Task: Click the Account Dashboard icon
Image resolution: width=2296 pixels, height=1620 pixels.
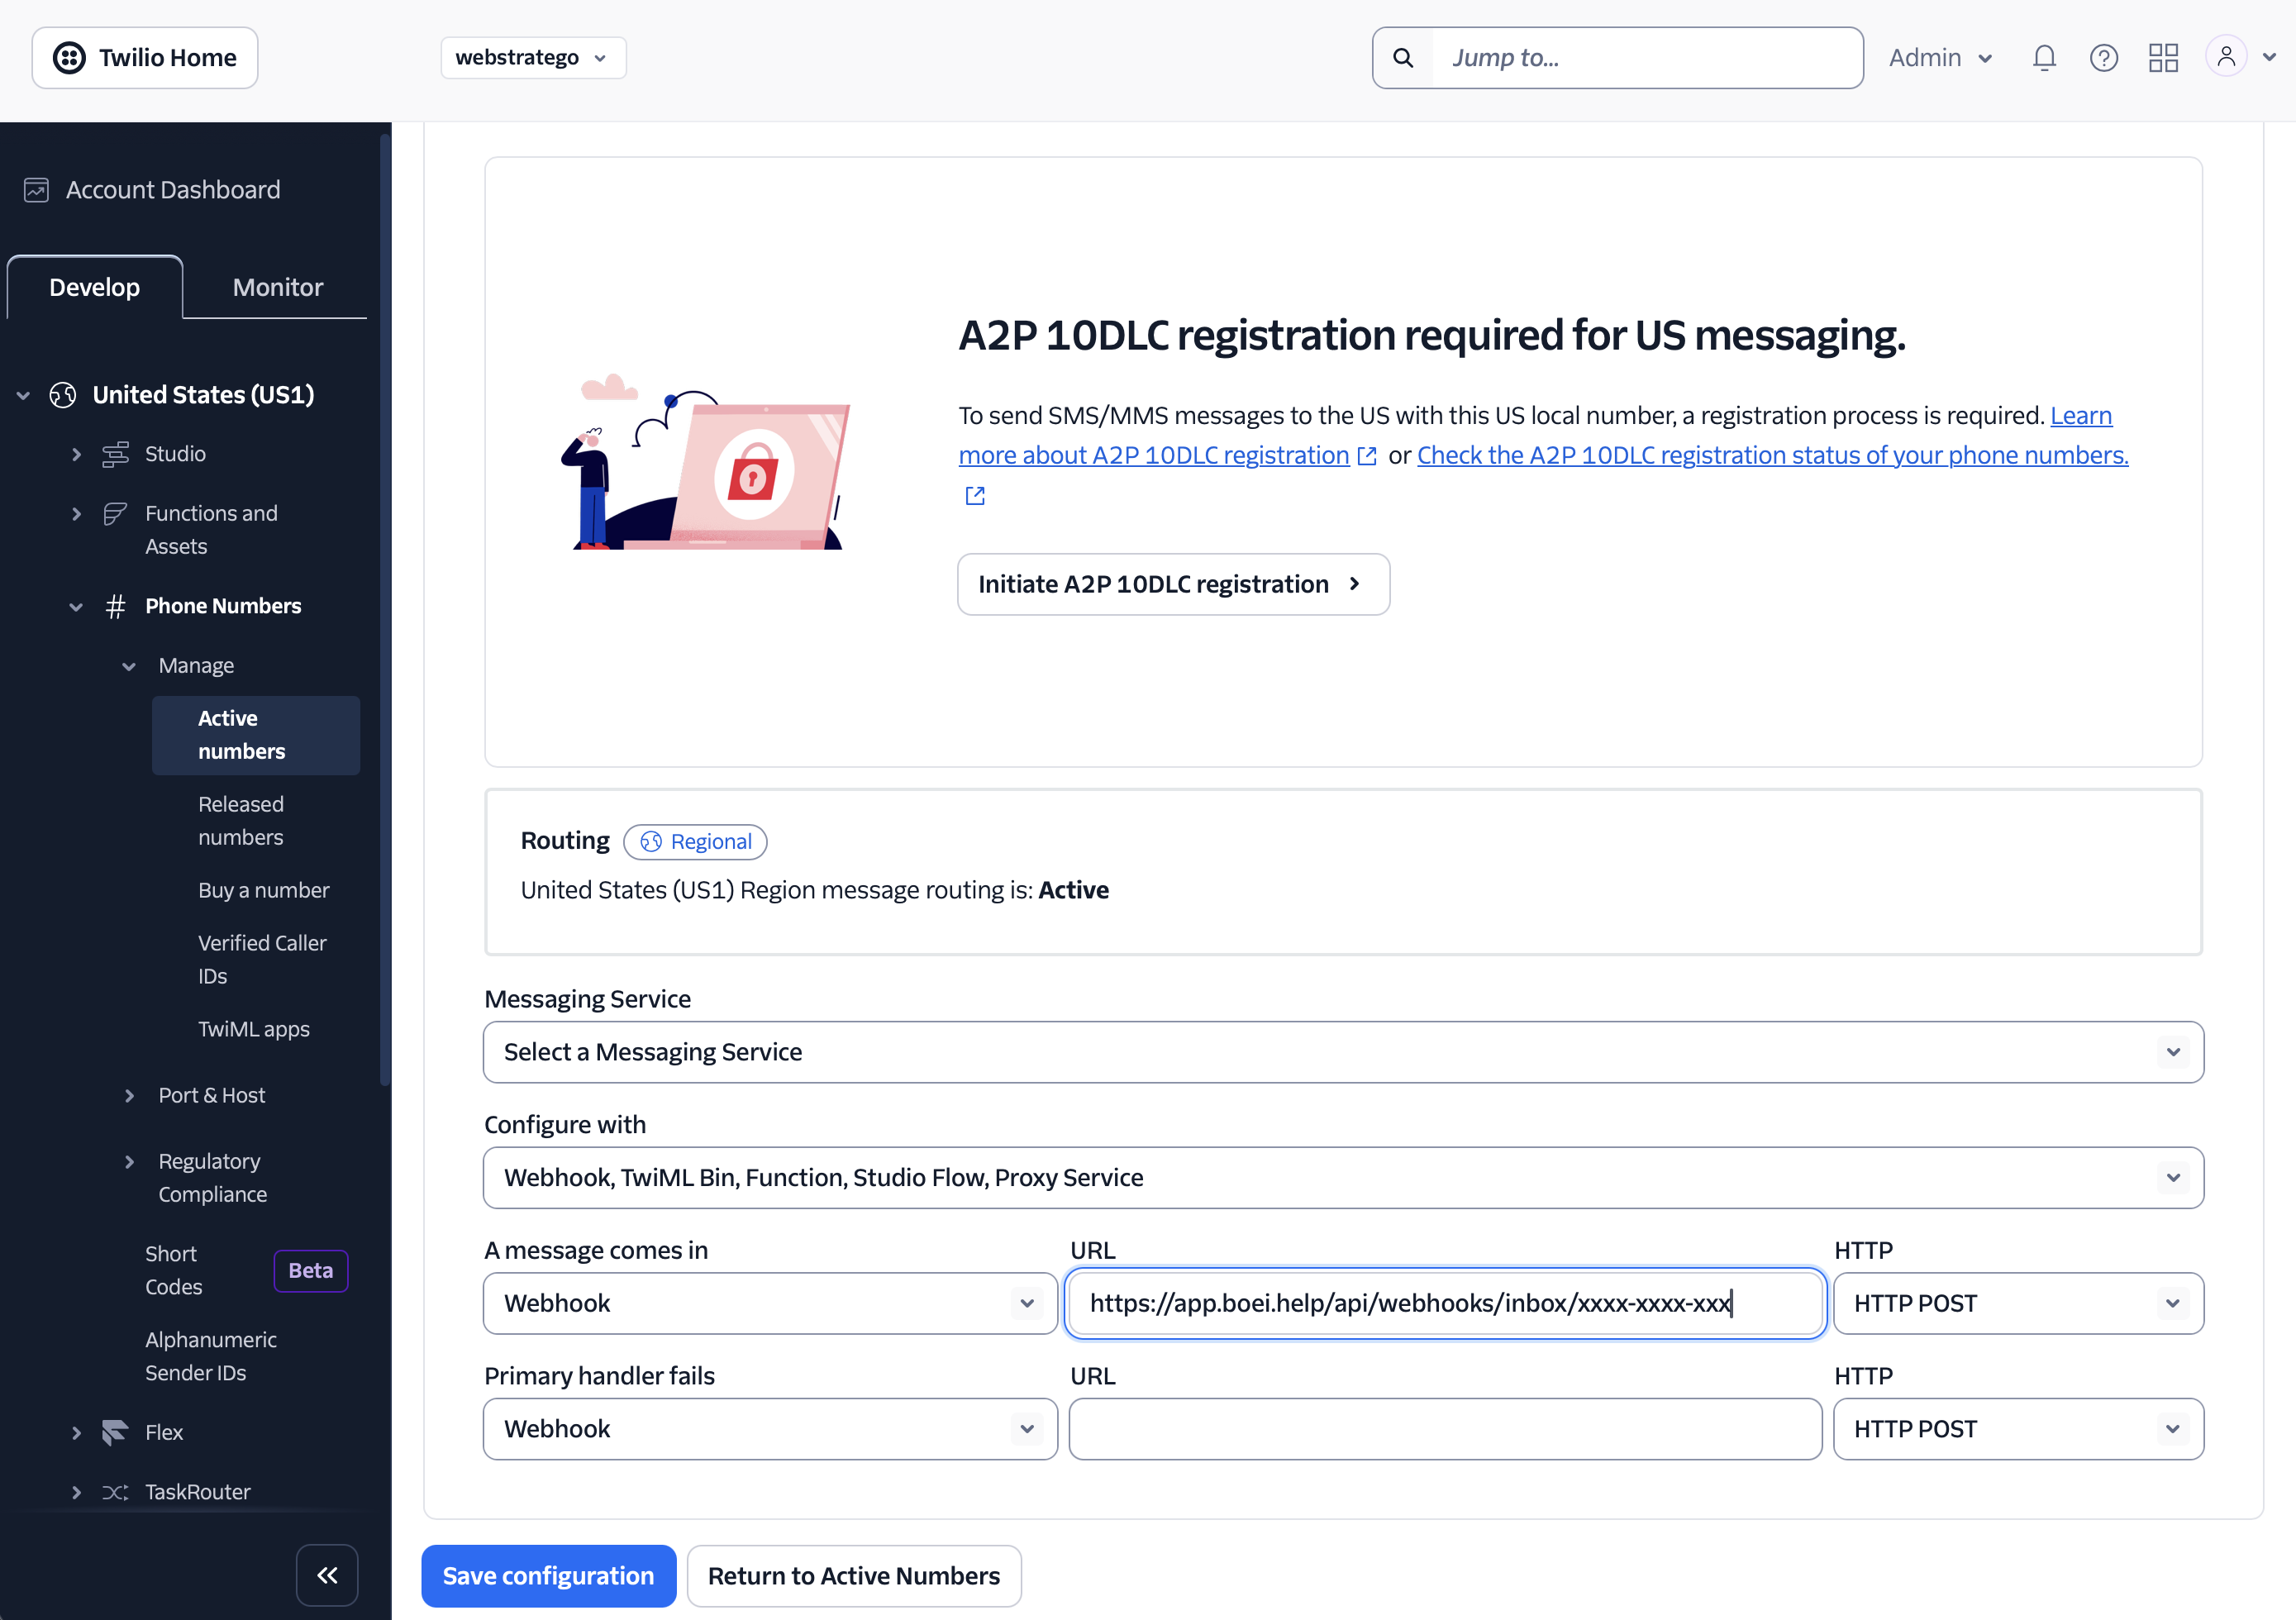Action: [36, 190]
